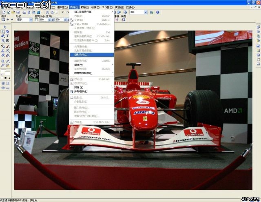Select the Paintbrush tool
Image resolution: width=261 pixels, height=202 pixels.
pos(8,46)
